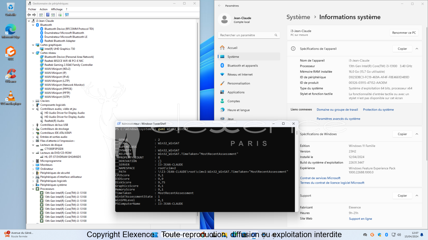
Task: Click the scan for hardware changes icon
Action: click(x=67, y=15)
